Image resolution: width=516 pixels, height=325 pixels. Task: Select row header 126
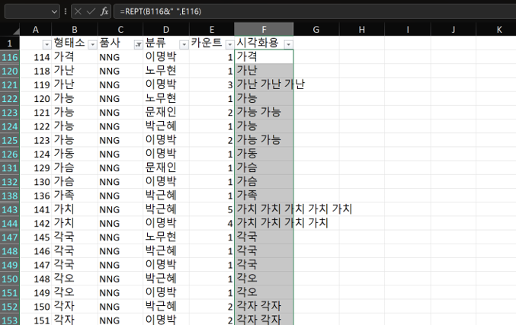[10, 154]
